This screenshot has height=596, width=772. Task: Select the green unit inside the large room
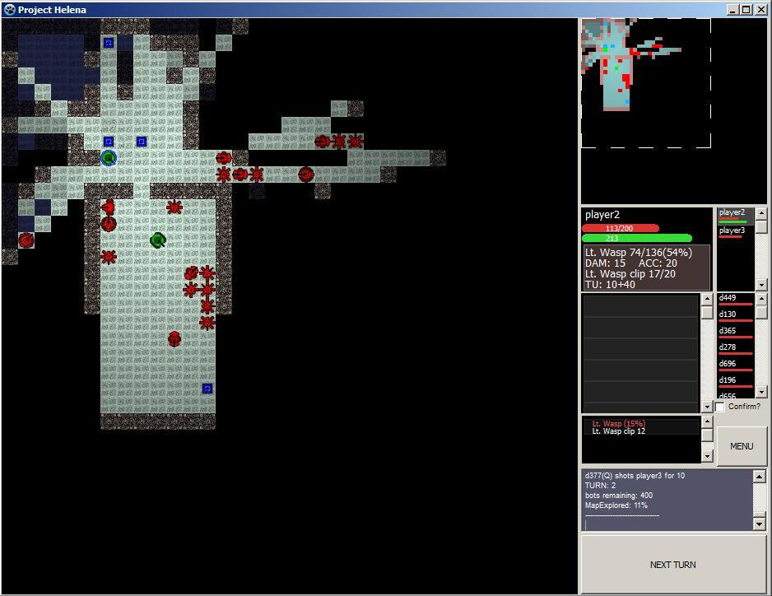[157, 240]
